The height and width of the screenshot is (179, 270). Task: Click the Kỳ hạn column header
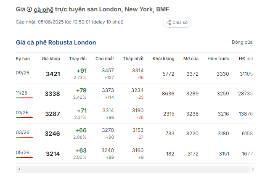(x=23, y=59)
